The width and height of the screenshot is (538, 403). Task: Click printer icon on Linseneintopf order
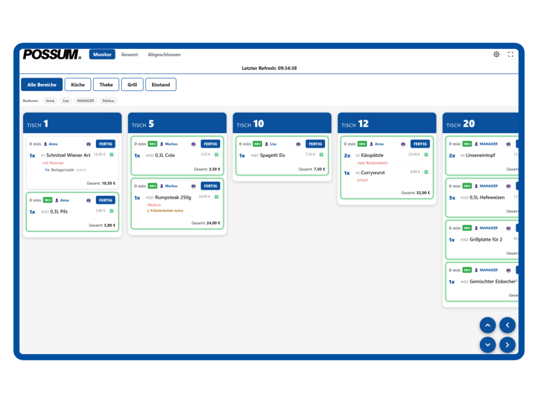(508, 143)
